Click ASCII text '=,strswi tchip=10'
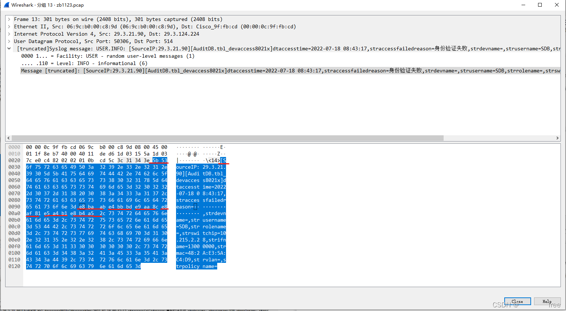 pos(201,233)
